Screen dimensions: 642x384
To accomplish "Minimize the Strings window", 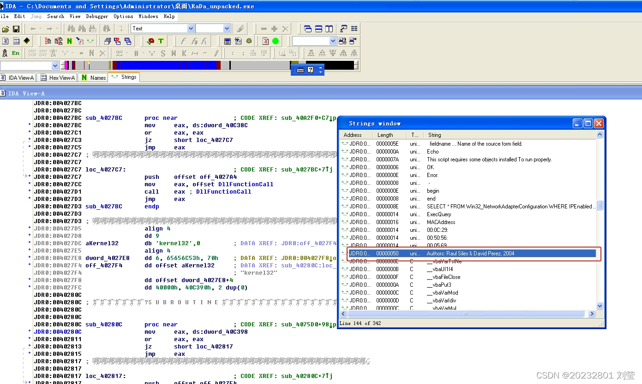I will [578, 123].
